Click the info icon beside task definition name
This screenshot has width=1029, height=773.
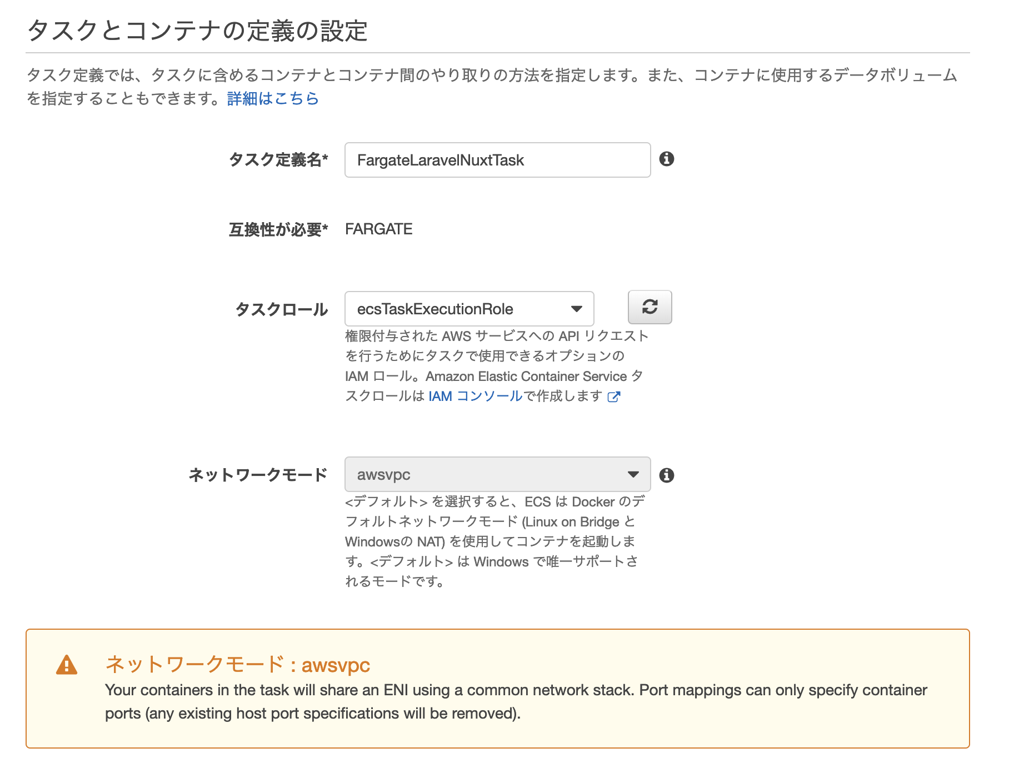(x=666, y=159)
